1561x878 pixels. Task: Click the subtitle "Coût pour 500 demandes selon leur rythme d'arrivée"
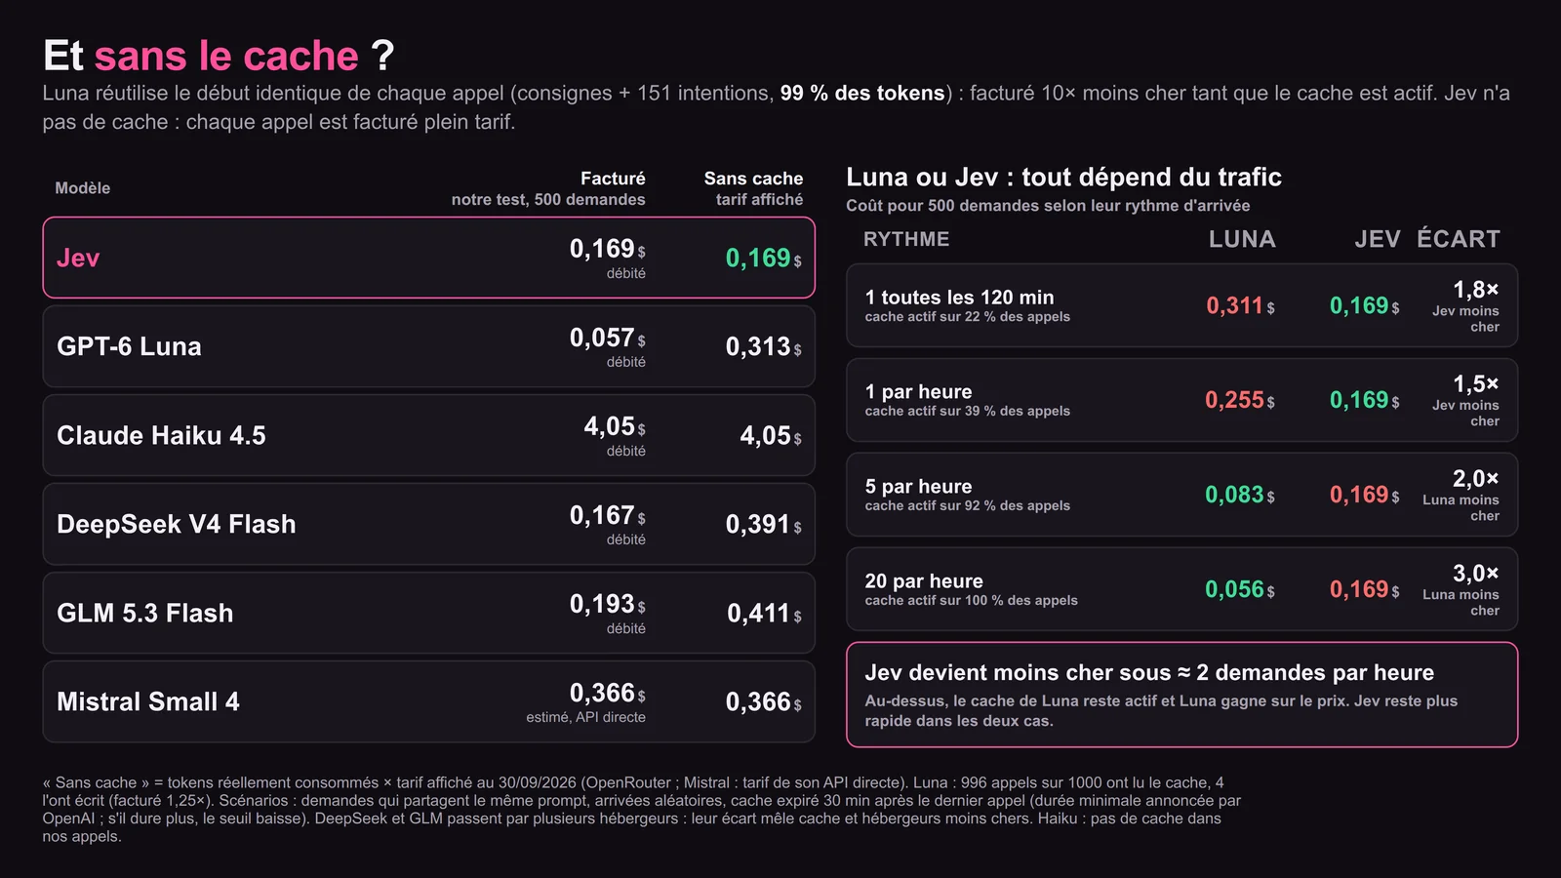pyautogui.click(x=1048, y=206)
